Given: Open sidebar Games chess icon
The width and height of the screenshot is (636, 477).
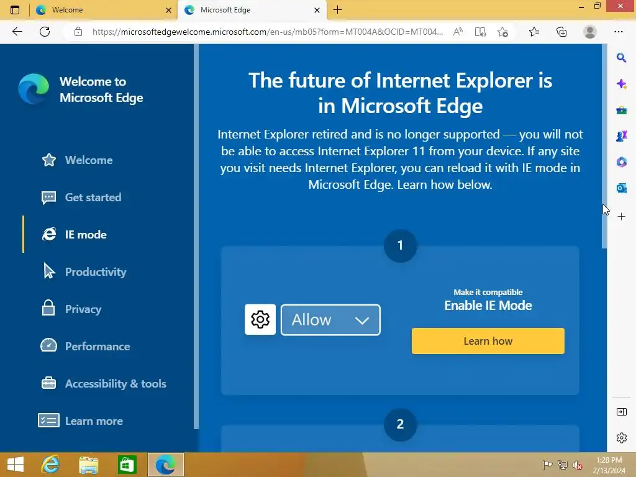Looking at the screenshot, I should pyautogui.click(x=621, y=136).
